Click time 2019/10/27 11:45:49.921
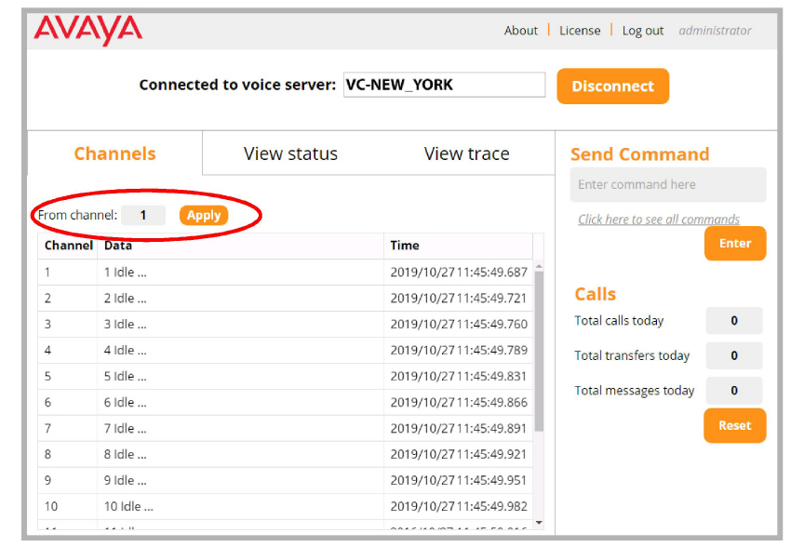 coord(459,455)
